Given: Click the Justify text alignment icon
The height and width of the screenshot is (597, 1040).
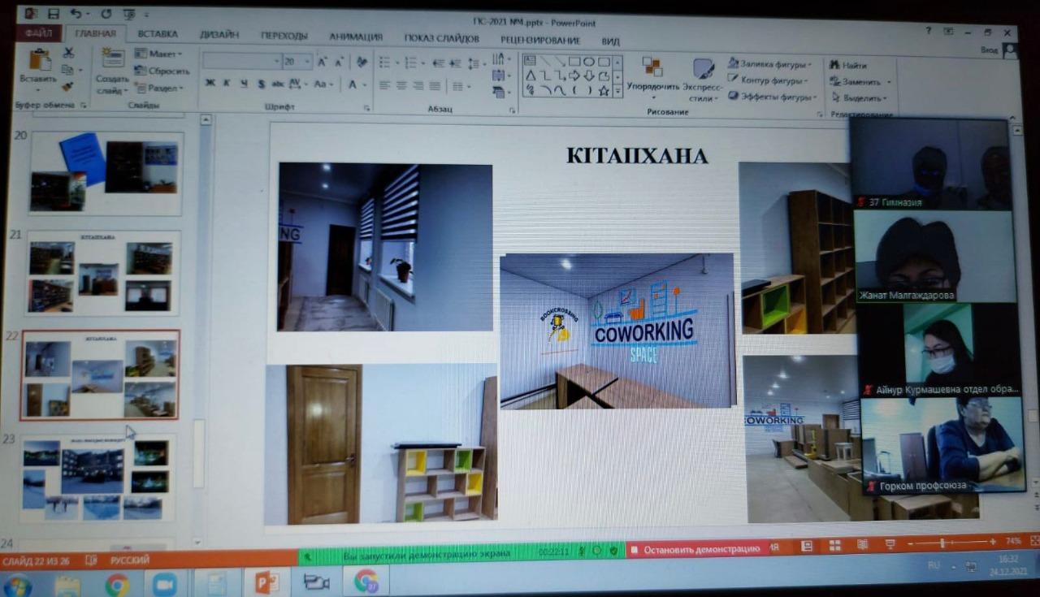Looking at the screenshot, I should pos(435,85).
